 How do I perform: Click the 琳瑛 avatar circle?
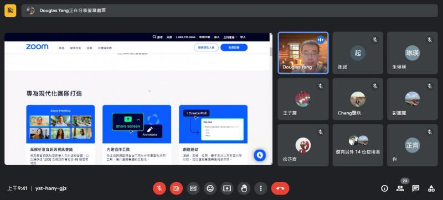click(x=412, y=53)
